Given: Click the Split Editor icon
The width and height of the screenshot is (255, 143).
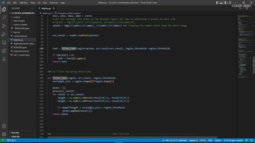Looking at the screenshot, I should tap(247, 8).
